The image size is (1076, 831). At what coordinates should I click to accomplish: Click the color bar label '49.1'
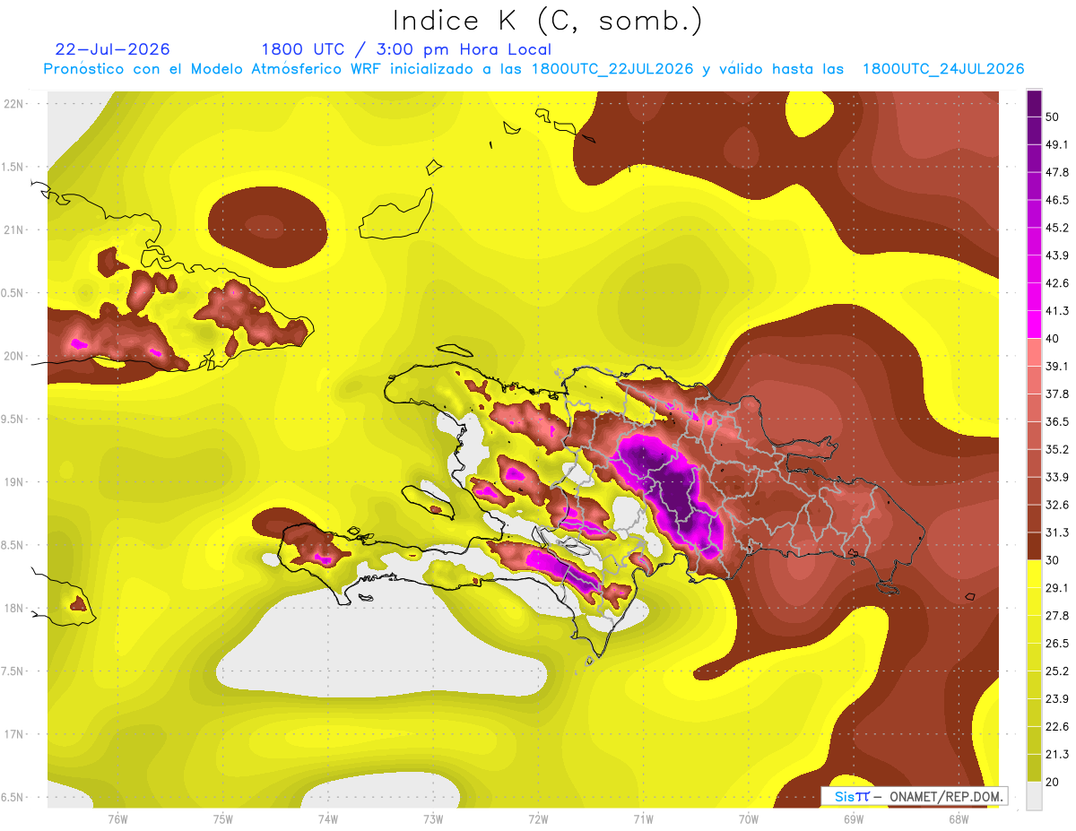click(1057, 144)
